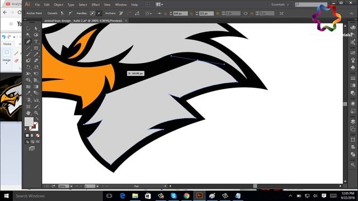Select the Eraser tool

[x=36, y=61]
